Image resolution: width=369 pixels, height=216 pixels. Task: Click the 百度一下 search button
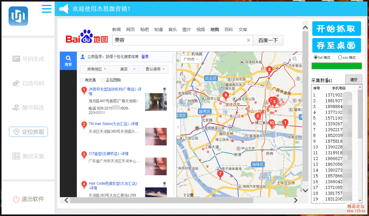[268, 40]
